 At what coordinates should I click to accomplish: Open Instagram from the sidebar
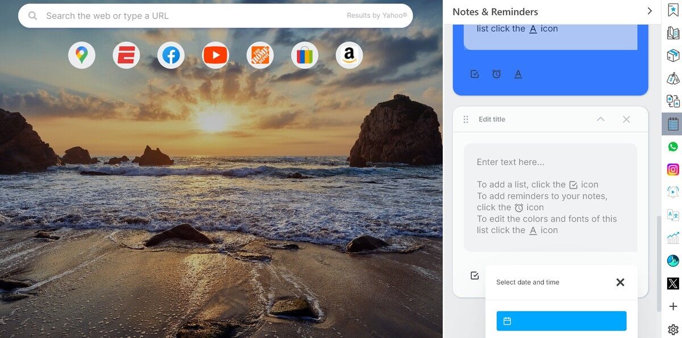(673, 170)
